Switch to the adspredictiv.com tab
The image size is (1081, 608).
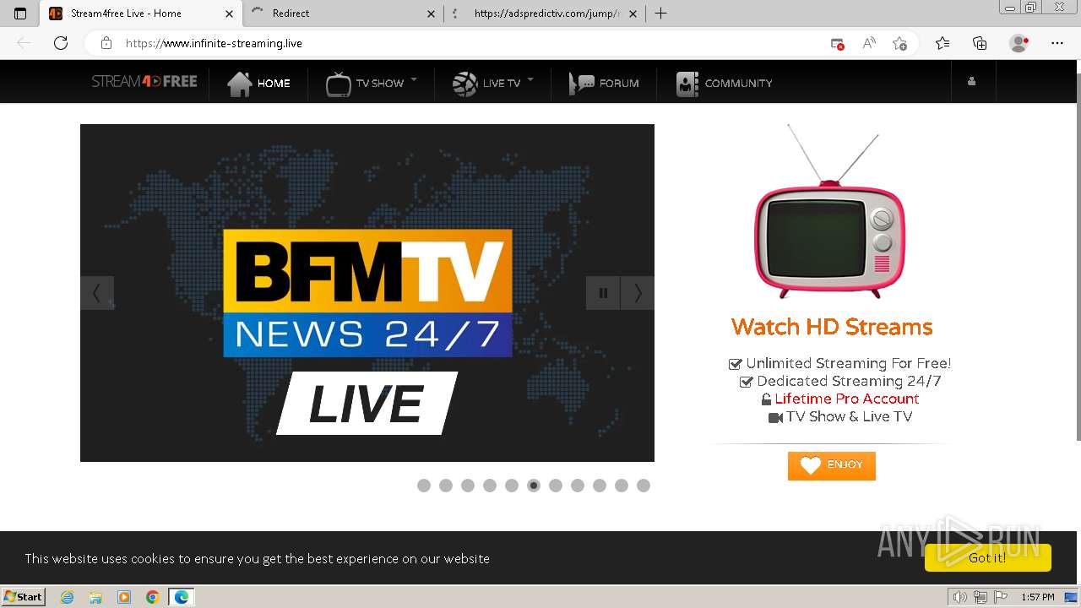coord(546,14)
